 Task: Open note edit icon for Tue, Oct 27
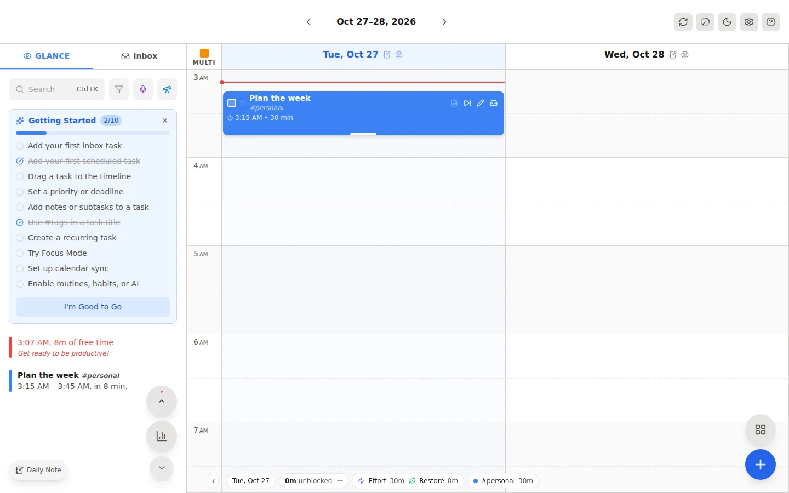(x=387, y=55)
